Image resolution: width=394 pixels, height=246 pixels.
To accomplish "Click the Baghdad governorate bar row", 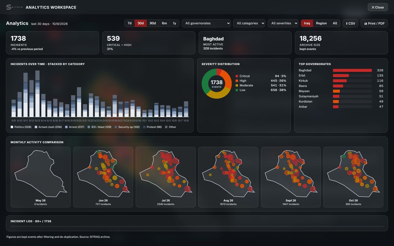I will point(341,70).
